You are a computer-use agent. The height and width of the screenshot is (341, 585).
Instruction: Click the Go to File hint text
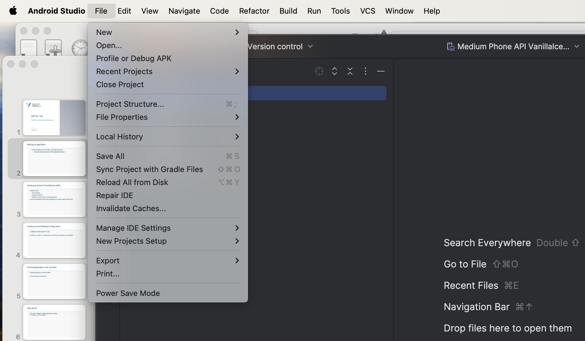pyautogui.click(x=465, y=264)
